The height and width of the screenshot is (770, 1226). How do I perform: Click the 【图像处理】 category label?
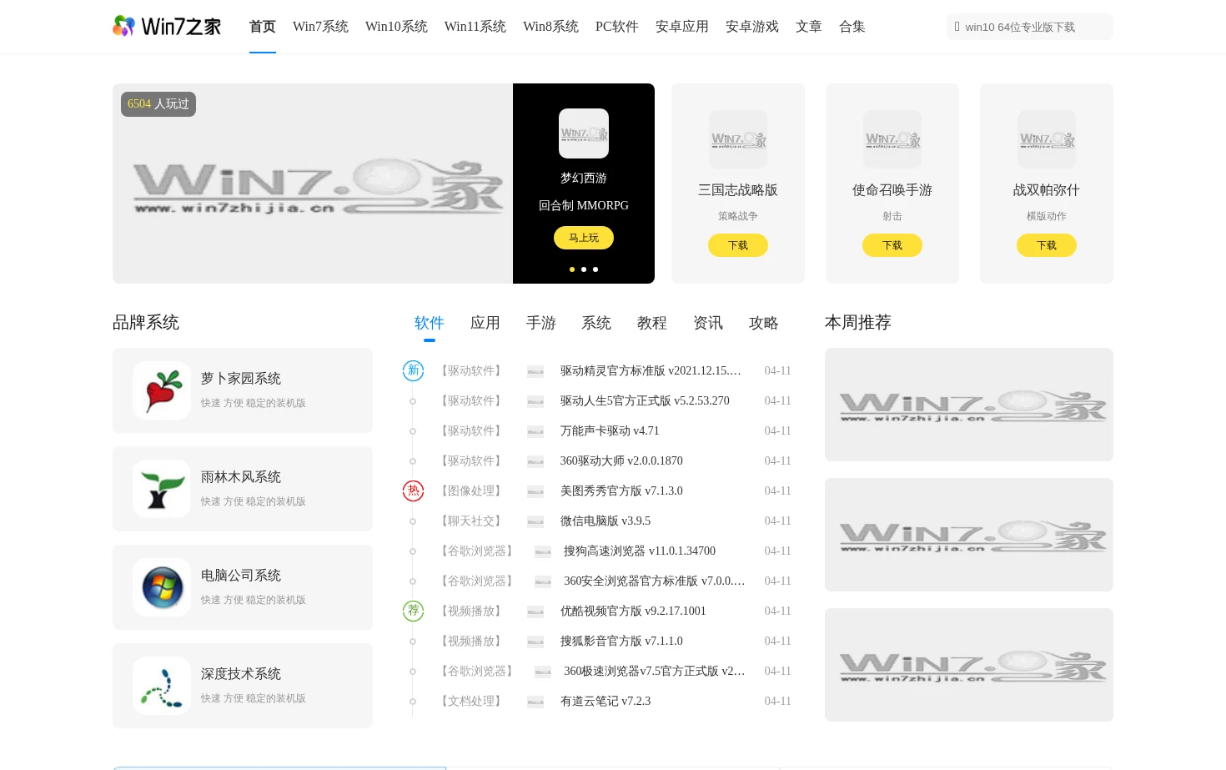coord(471,491)
